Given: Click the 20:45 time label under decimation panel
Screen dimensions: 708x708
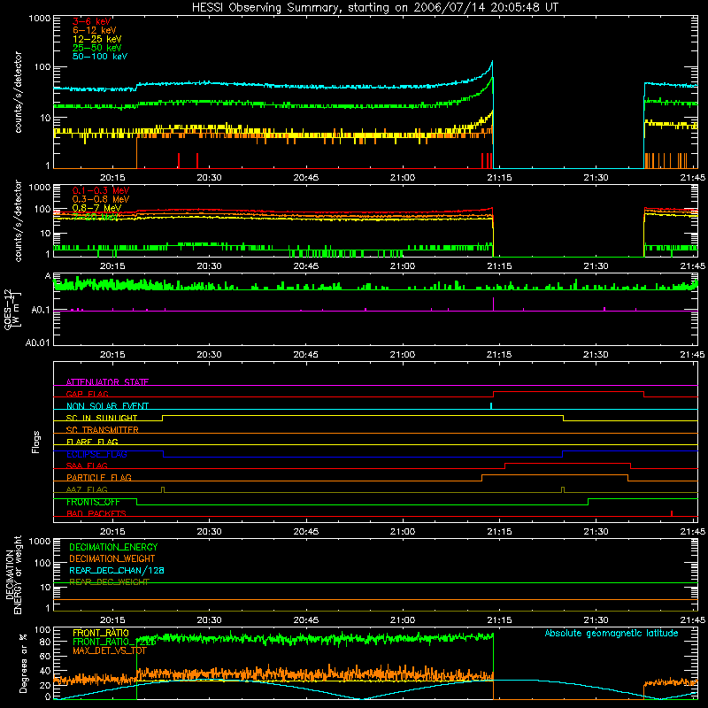Looking at the screenshot, I should tap(305, 620).
